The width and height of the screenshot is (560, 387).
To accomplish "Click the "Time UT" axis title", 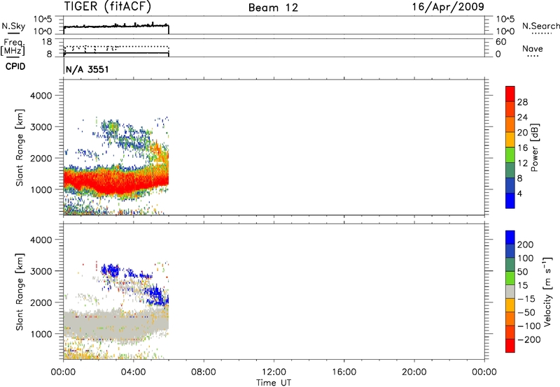I will [274, 383].
